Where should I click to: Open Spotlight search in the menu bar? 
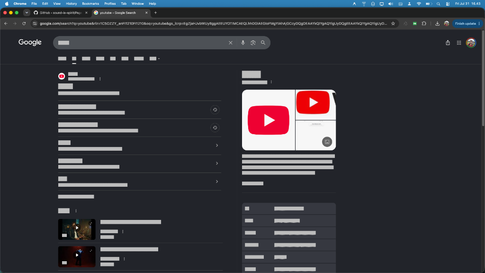tap(438, 4)
